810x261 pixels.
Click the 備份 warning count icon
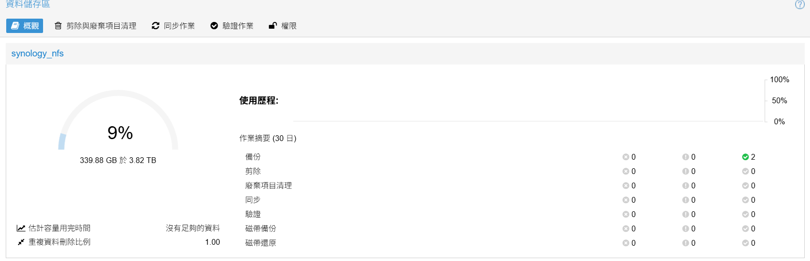click(x=686, y=157)
